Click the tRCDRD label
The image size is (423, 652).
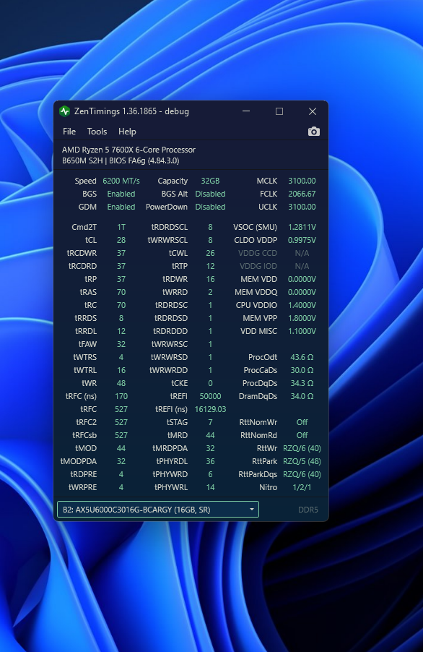pyautogui.click(x=82, y=266)
